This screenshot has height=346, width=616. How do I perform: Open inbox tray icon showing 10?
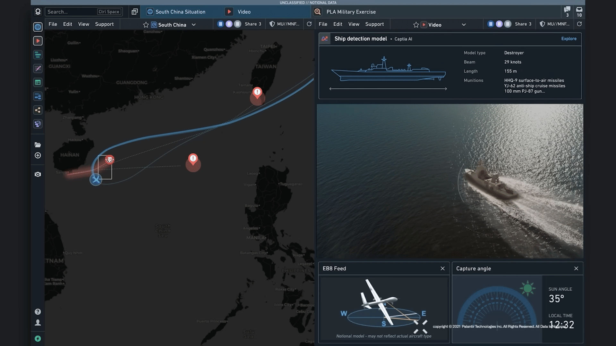coord(579,12)
